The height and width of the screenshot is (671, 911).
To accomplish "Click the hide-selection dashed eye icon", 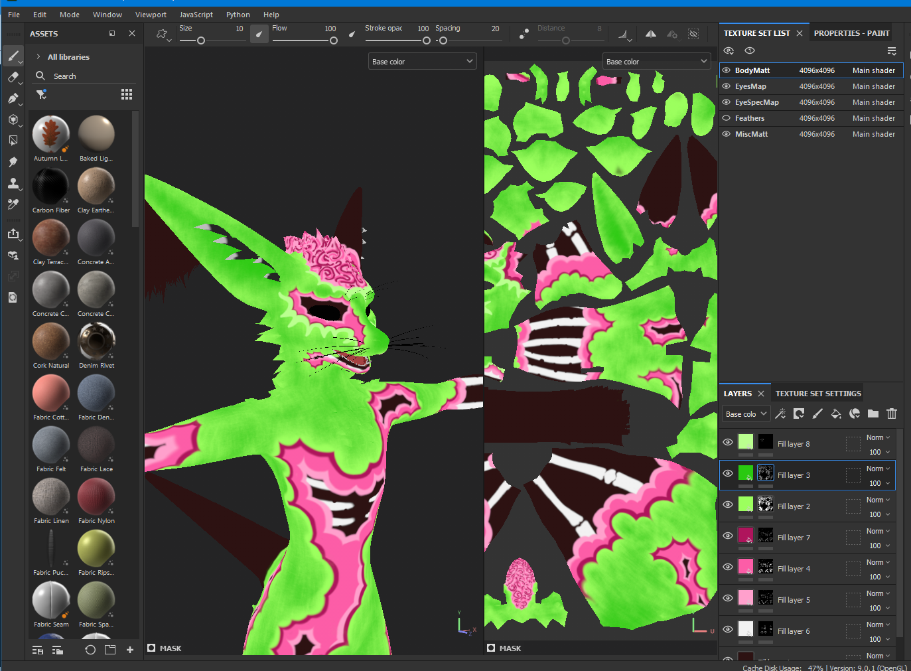I will click(x=693, y=34).
